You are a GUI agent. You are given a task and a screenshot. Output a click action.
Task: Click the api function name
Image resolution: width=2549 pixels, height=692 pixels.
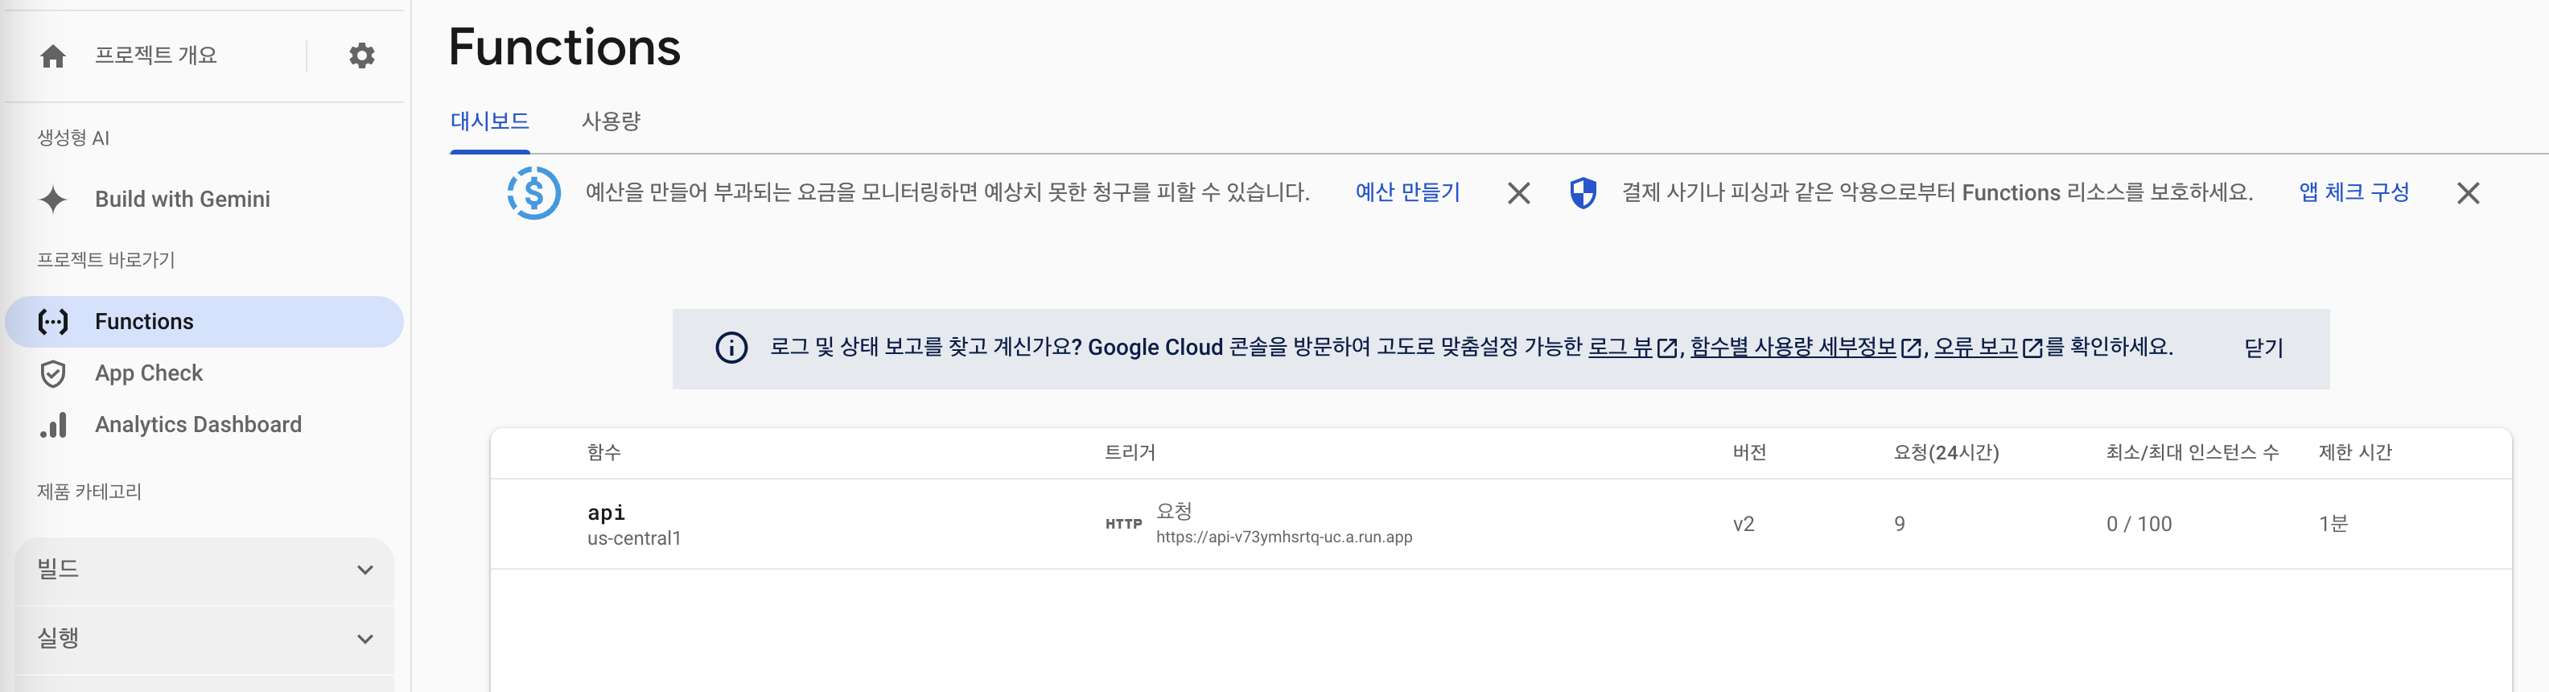(607, 513)
